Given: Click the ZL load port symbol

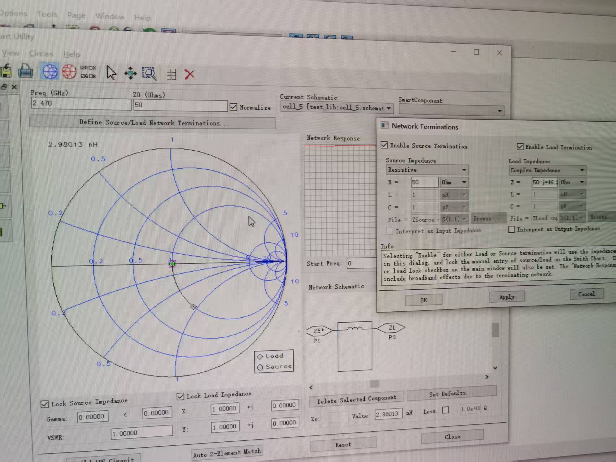Looking at the screenshot, I should 391,328.
